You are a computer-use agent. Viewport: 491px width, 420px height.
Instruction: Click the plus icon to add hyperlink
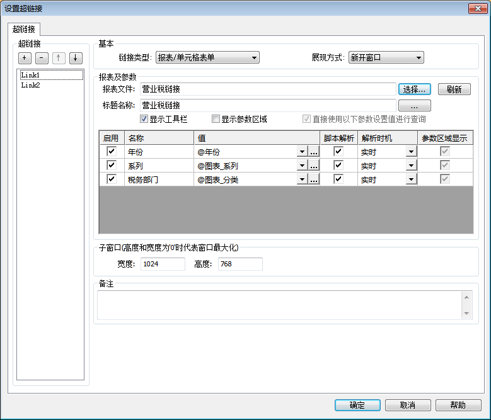pyautogui.click(x=25, y=58)
